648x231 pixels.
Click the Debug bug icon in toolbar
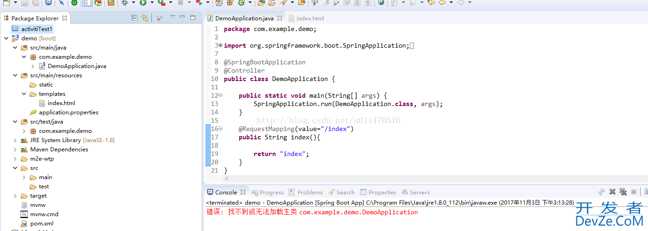point(124,3)
